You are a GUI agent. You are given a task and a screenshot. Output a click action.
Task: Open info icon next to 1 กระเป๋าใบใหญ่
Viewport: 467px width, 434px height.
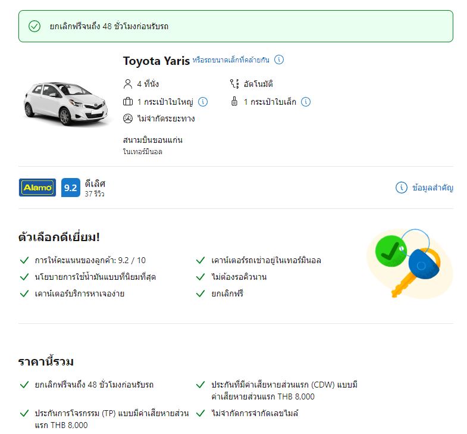click(203, 102)
